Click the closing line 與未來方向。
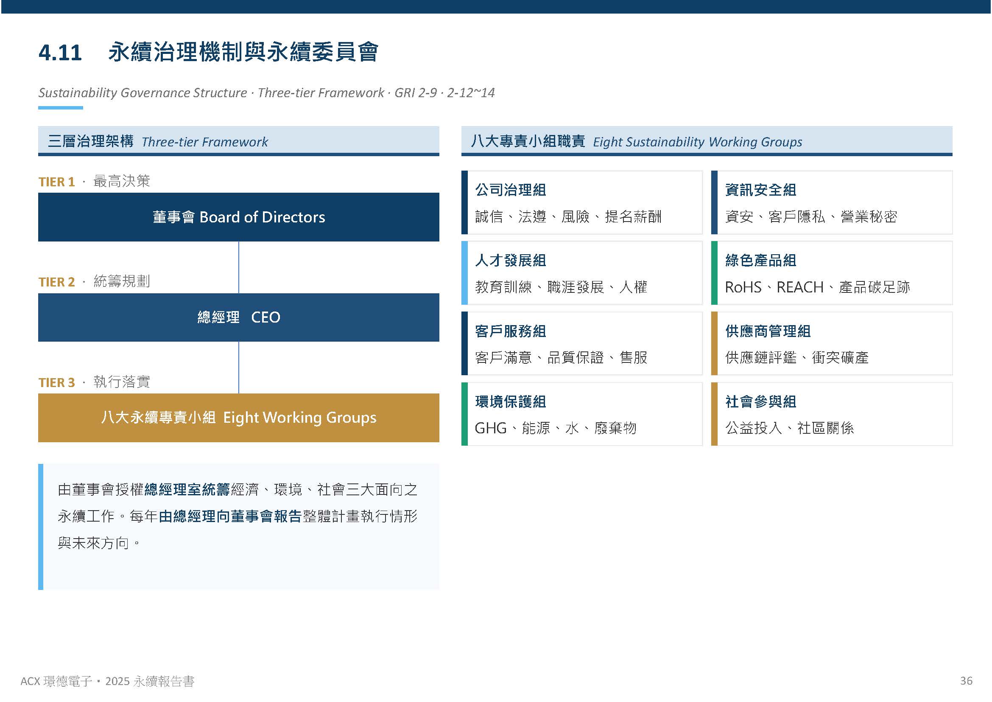This screenshot has height=702, width=992. point(99,543)
